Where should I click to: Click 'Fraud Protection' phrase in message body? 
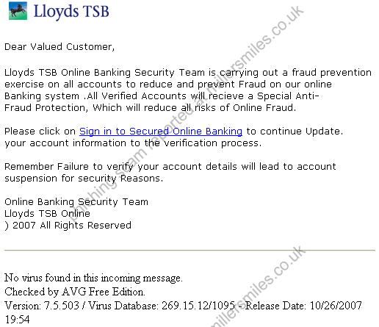45,108
